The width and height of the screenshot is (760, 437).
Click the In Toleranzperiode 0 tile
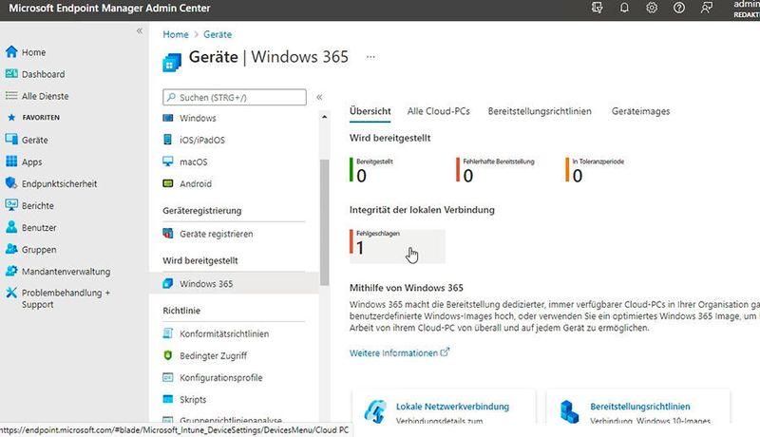click(x=596, y=170)
